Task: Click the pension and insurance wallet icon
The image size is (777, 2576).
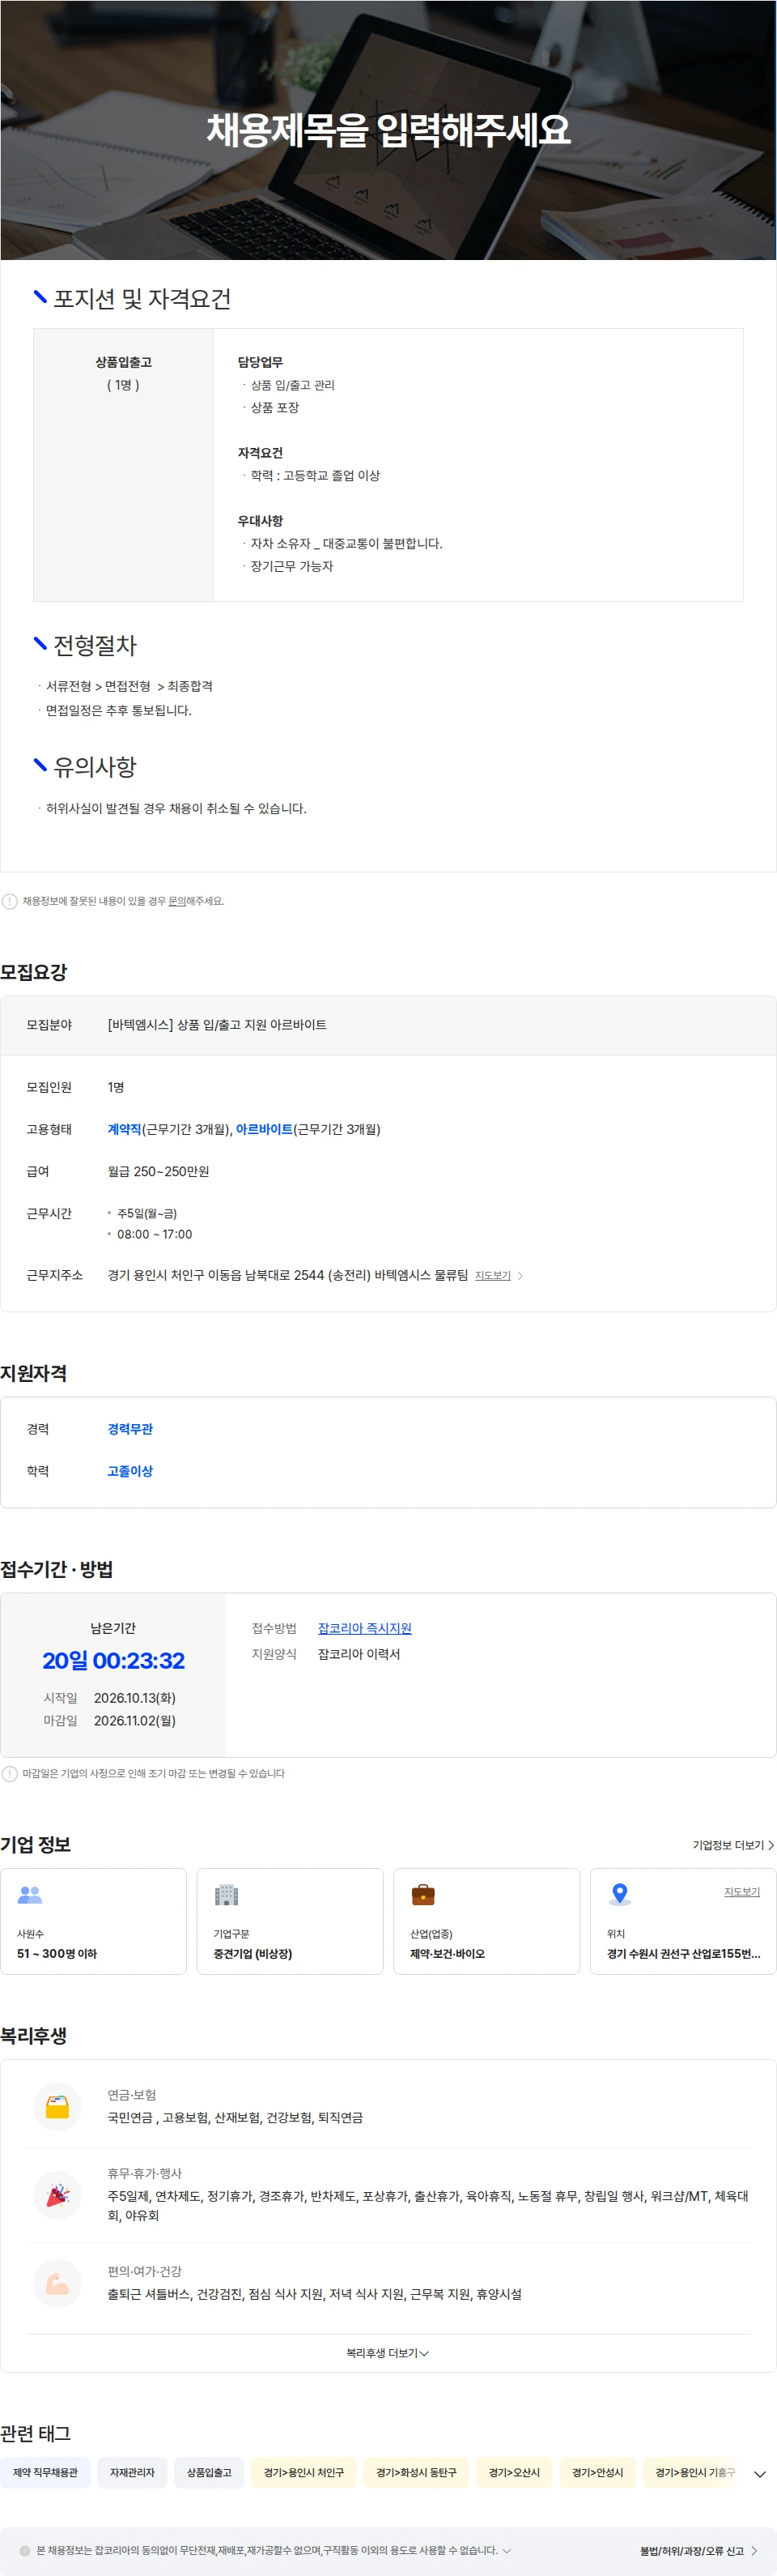Action: pyautogui.click(x=58, y=2106)
